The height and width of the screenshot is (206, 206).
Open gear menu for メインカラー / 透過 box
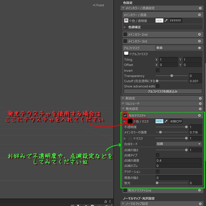click(x=199, y=15)
